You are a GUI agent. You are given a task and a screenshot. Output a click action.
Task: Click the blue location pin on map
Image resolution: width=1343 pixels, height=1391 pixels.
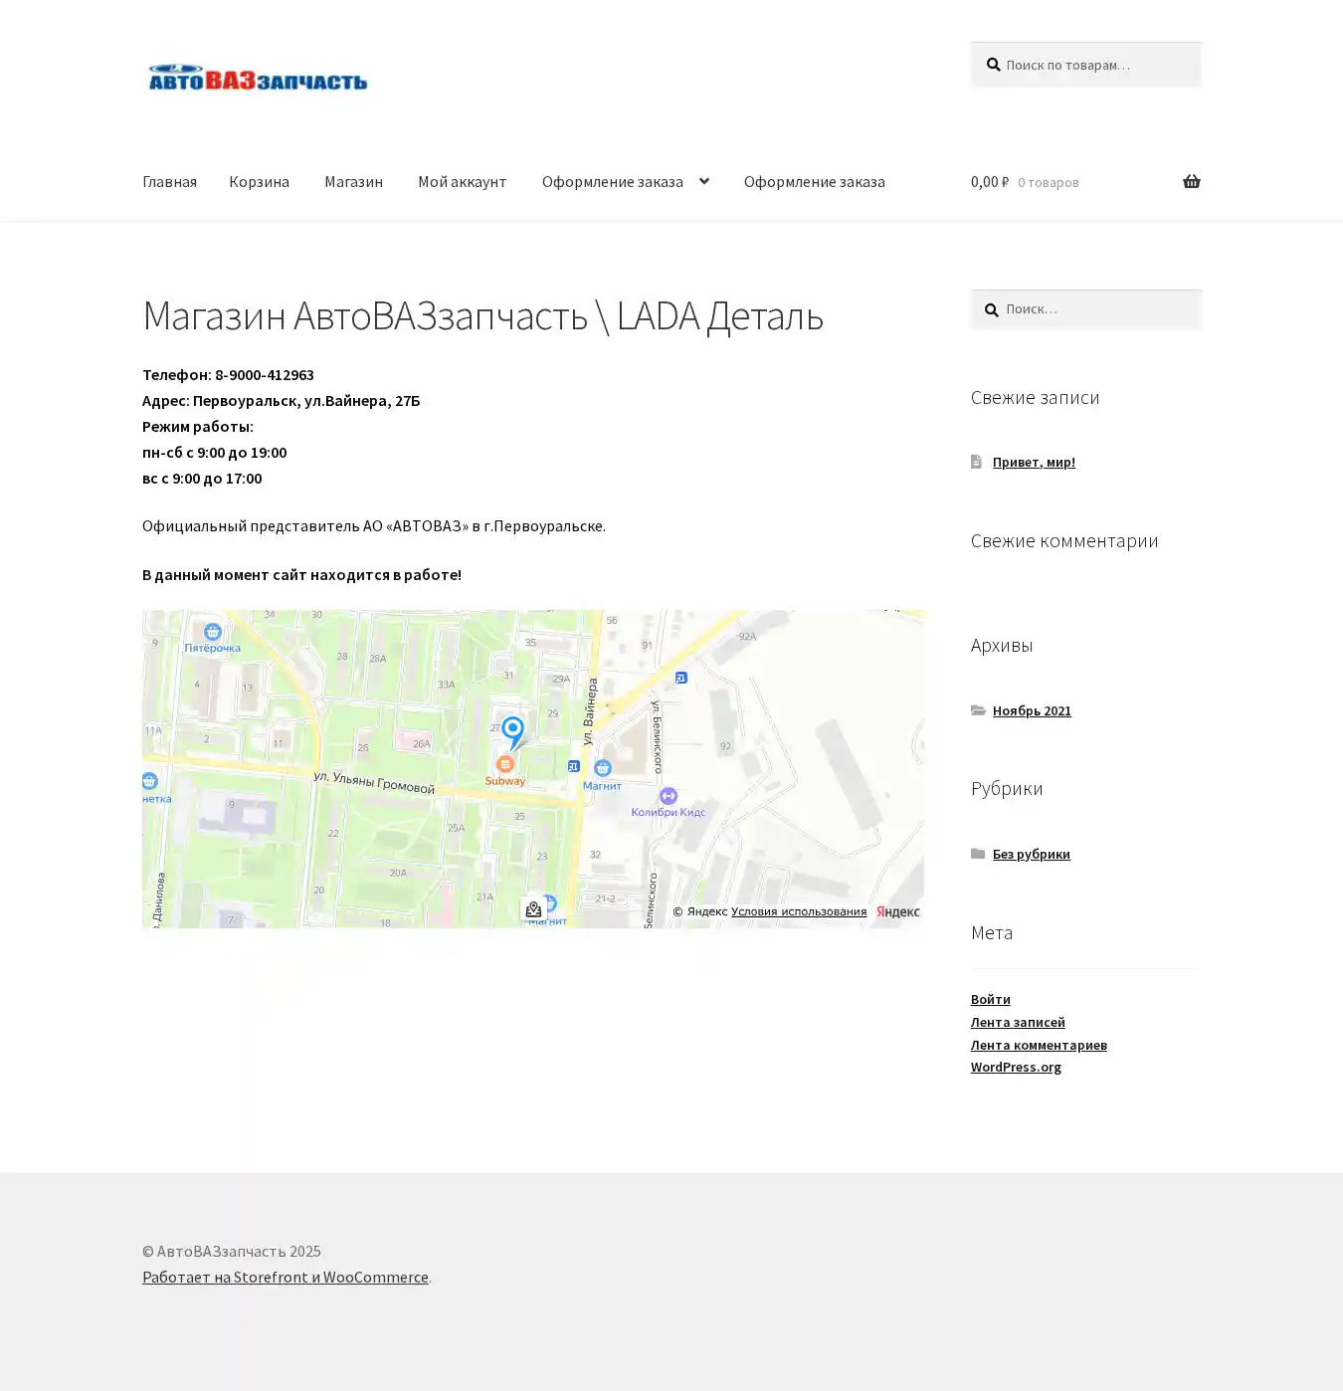click(512, 731)
